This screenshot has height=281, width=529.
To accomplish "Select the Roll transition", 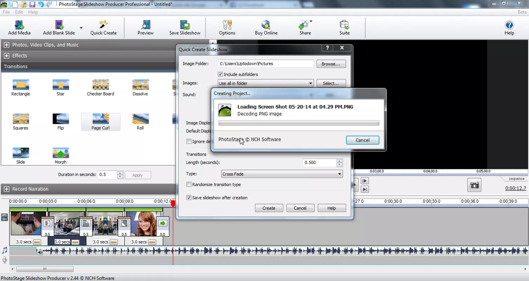I will (x=140, y=122).
